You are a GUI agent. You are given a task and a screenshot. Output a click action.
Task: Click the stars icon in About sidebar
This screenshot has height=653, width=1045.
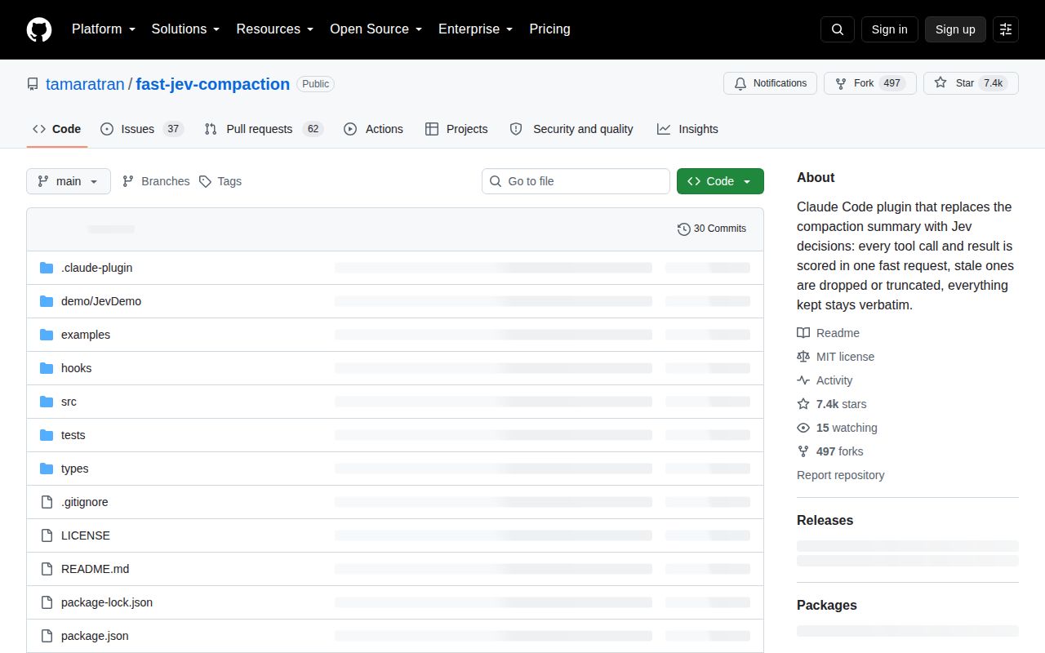(x=803, y=404)
